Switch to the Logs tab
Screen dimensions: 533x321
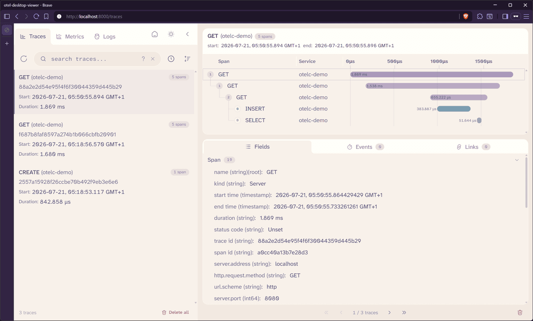click(x=105, y=36)
